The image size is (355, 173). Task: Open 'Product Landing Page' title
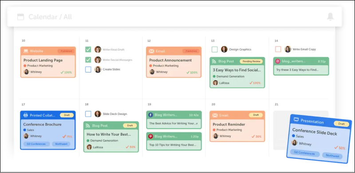pos(43,60)
